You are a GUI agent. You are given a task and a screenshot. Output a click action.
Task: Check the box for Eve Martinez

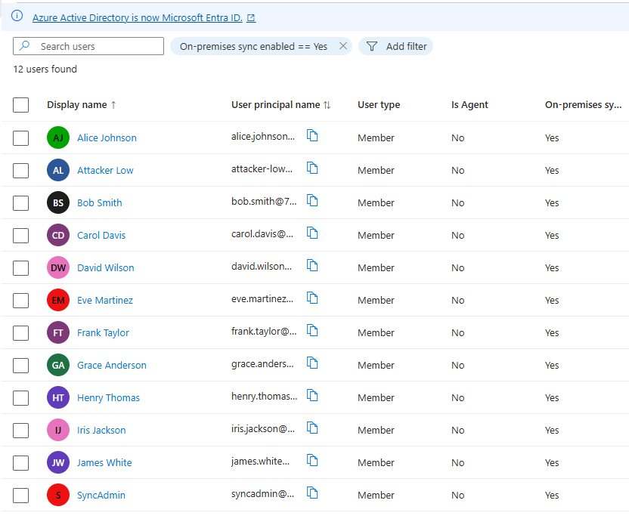(x=21, y=301)
